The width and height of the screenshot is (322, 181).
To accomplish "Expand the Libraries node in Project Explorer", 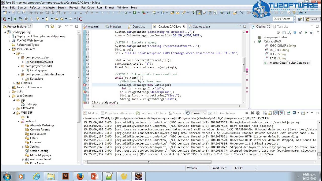I will pyautogui.click(x=14, y=83).
